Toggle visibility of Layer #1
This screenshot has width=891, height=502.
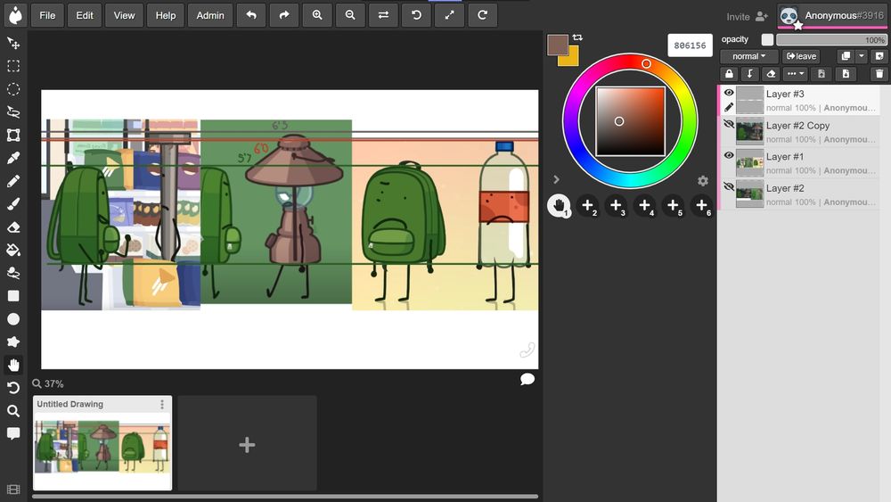(729, 156)
